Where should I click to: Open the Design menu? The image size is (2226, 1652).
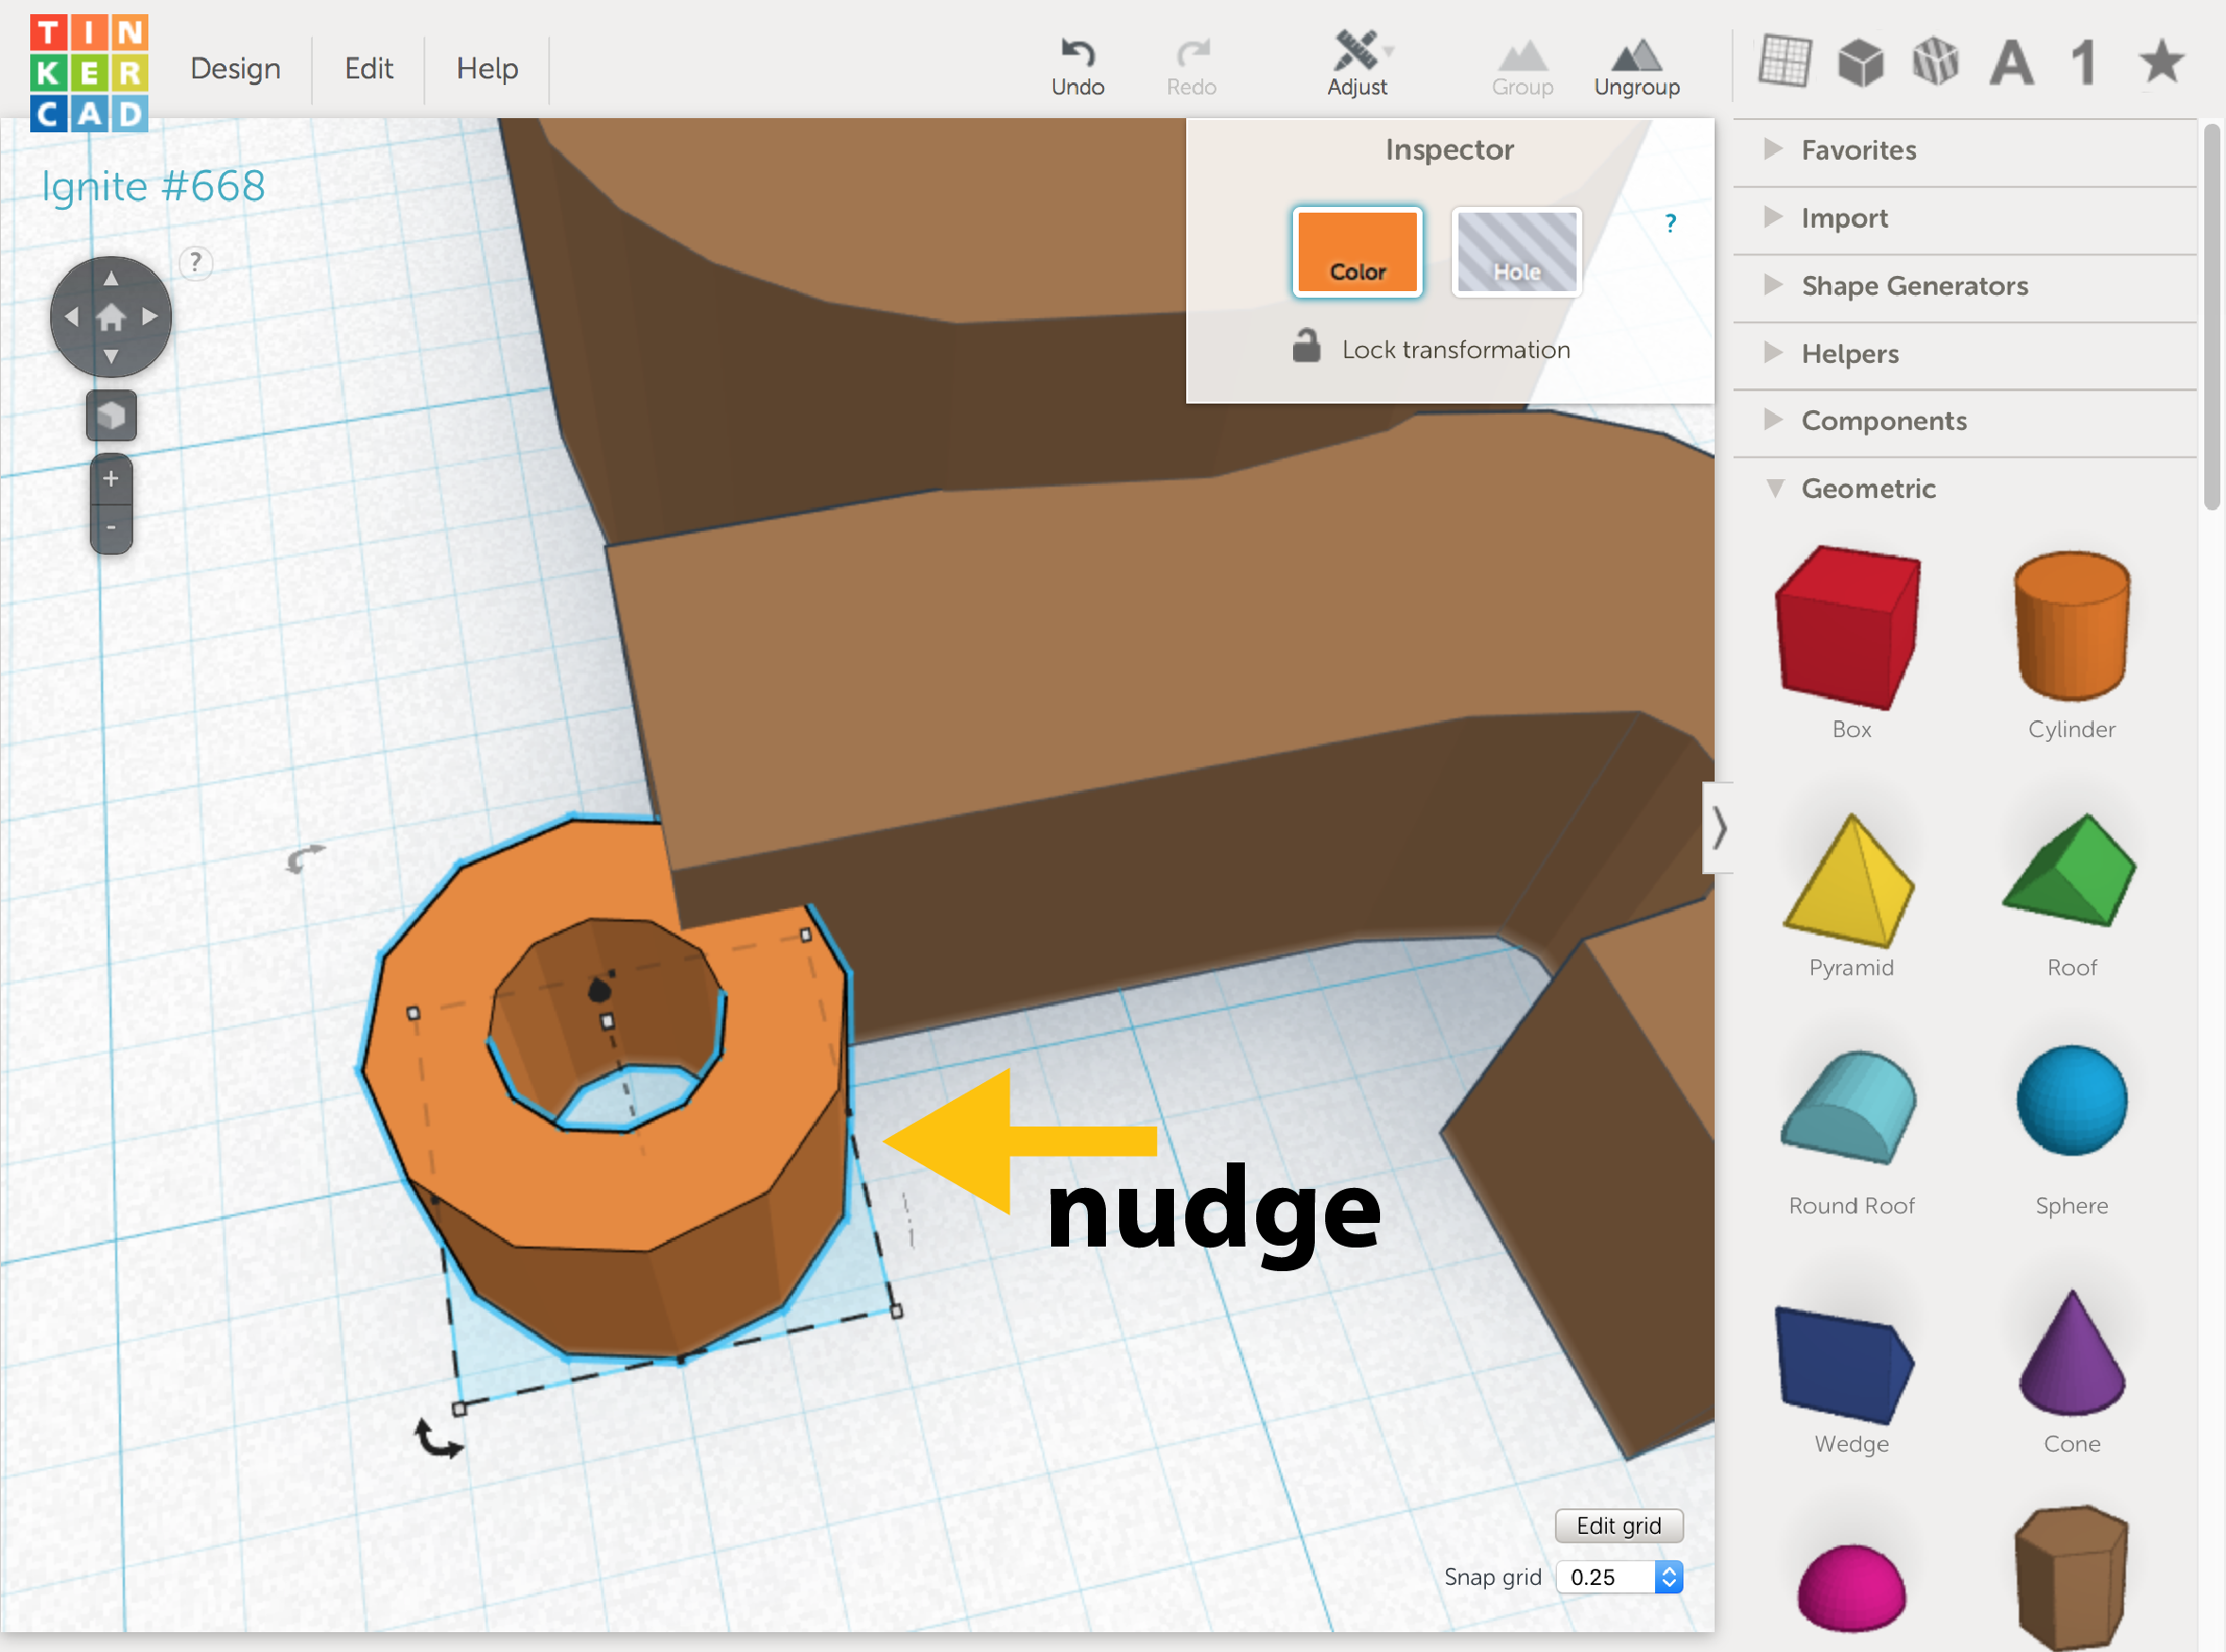pos(235,68)
